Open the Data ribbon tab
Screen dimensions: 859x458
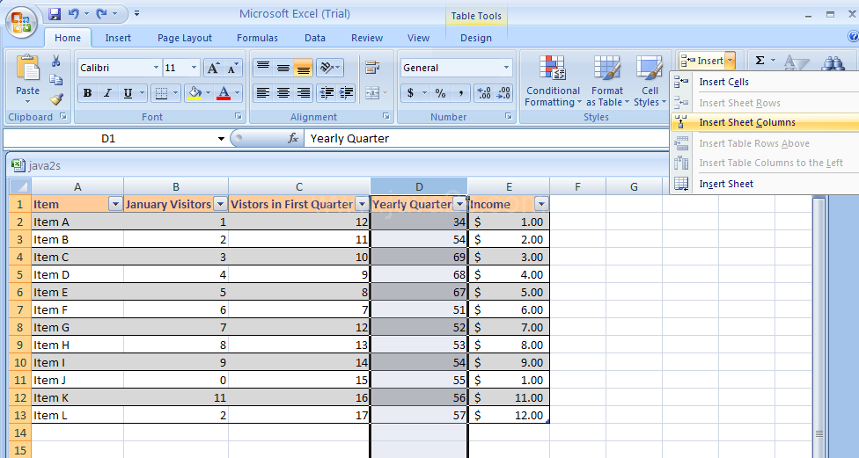315,38
